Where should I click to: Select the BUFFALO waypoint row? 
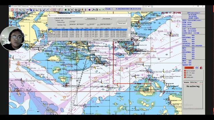[88, 34]
